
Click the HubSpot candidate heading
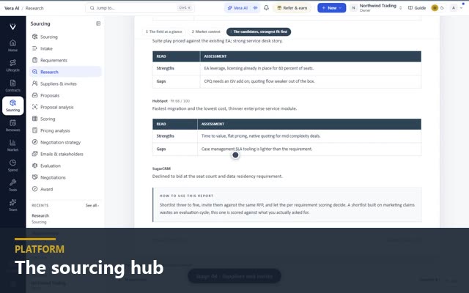click(160, 101)
